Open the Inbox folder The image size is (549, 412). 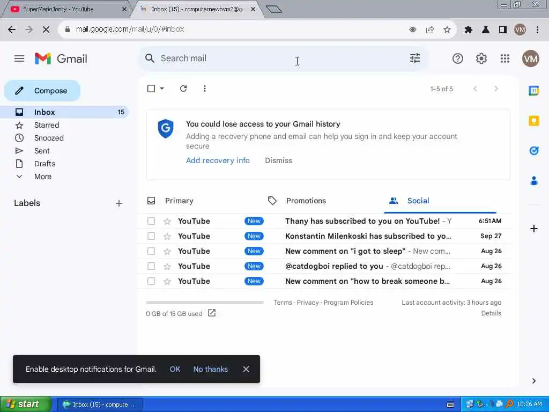click(64, 112)
